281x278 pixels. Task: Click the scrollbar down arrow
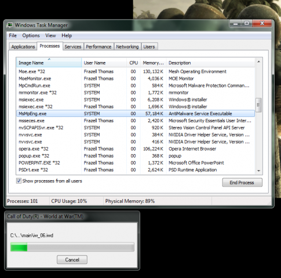coord(258,171)
